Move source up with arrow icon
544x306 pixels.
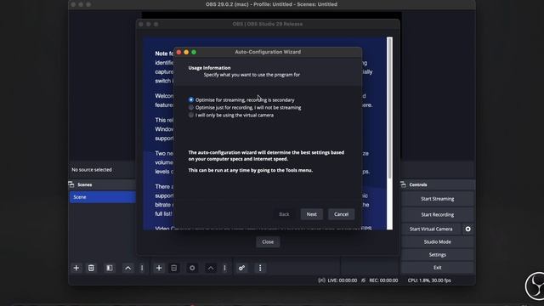[211, 268]
